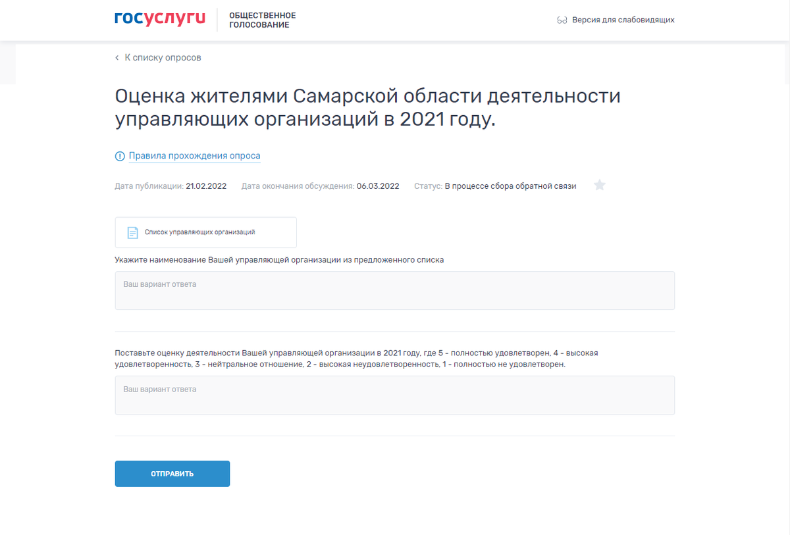Open 'Версия для слабовидящих' link
Screen dimensions: 790x535
[x=623, y=20]
